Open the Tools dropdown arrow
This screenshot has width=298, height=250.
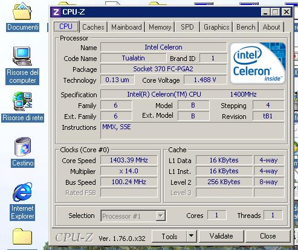(x=191, y=236)
